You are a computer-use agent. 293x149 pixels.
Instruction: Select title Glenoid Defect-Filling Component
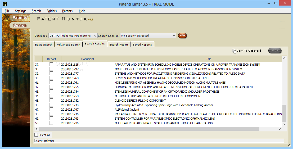140,100
